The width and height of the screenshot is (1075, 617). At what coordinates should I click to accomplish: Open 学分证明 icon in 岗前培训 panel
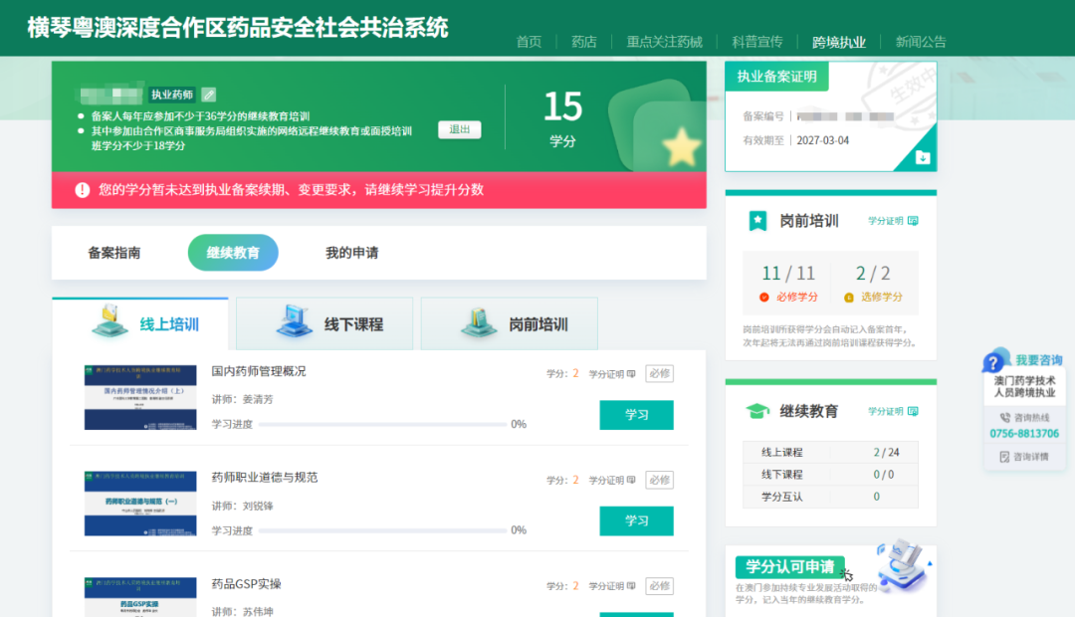click(913, 221)
